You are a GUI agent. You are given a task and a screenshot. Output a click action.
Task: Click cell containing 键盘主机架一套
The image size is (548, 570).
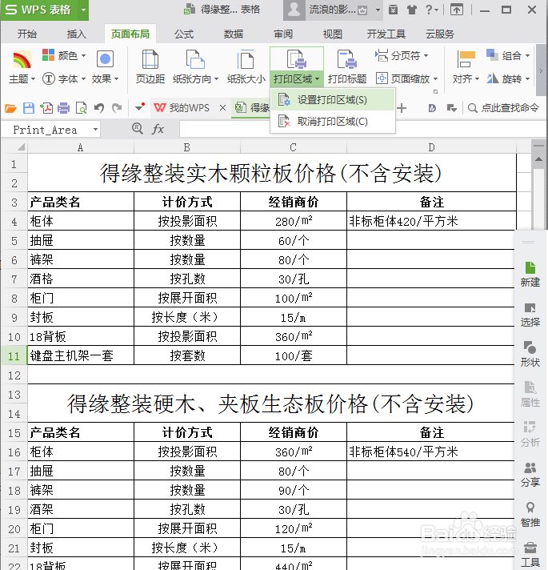81,355
